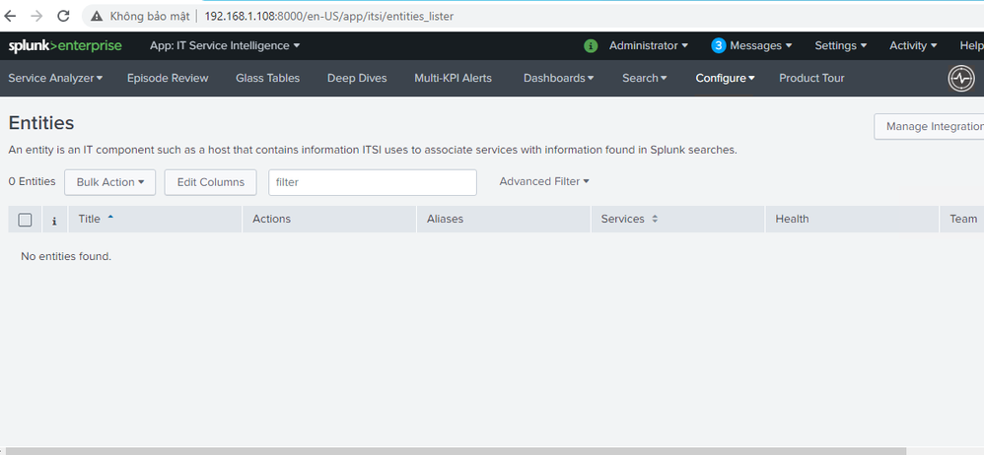This screenshot has width=984, height=455.
Task: Toggle the select-all entities checkbox
Action: click(25, 220)
